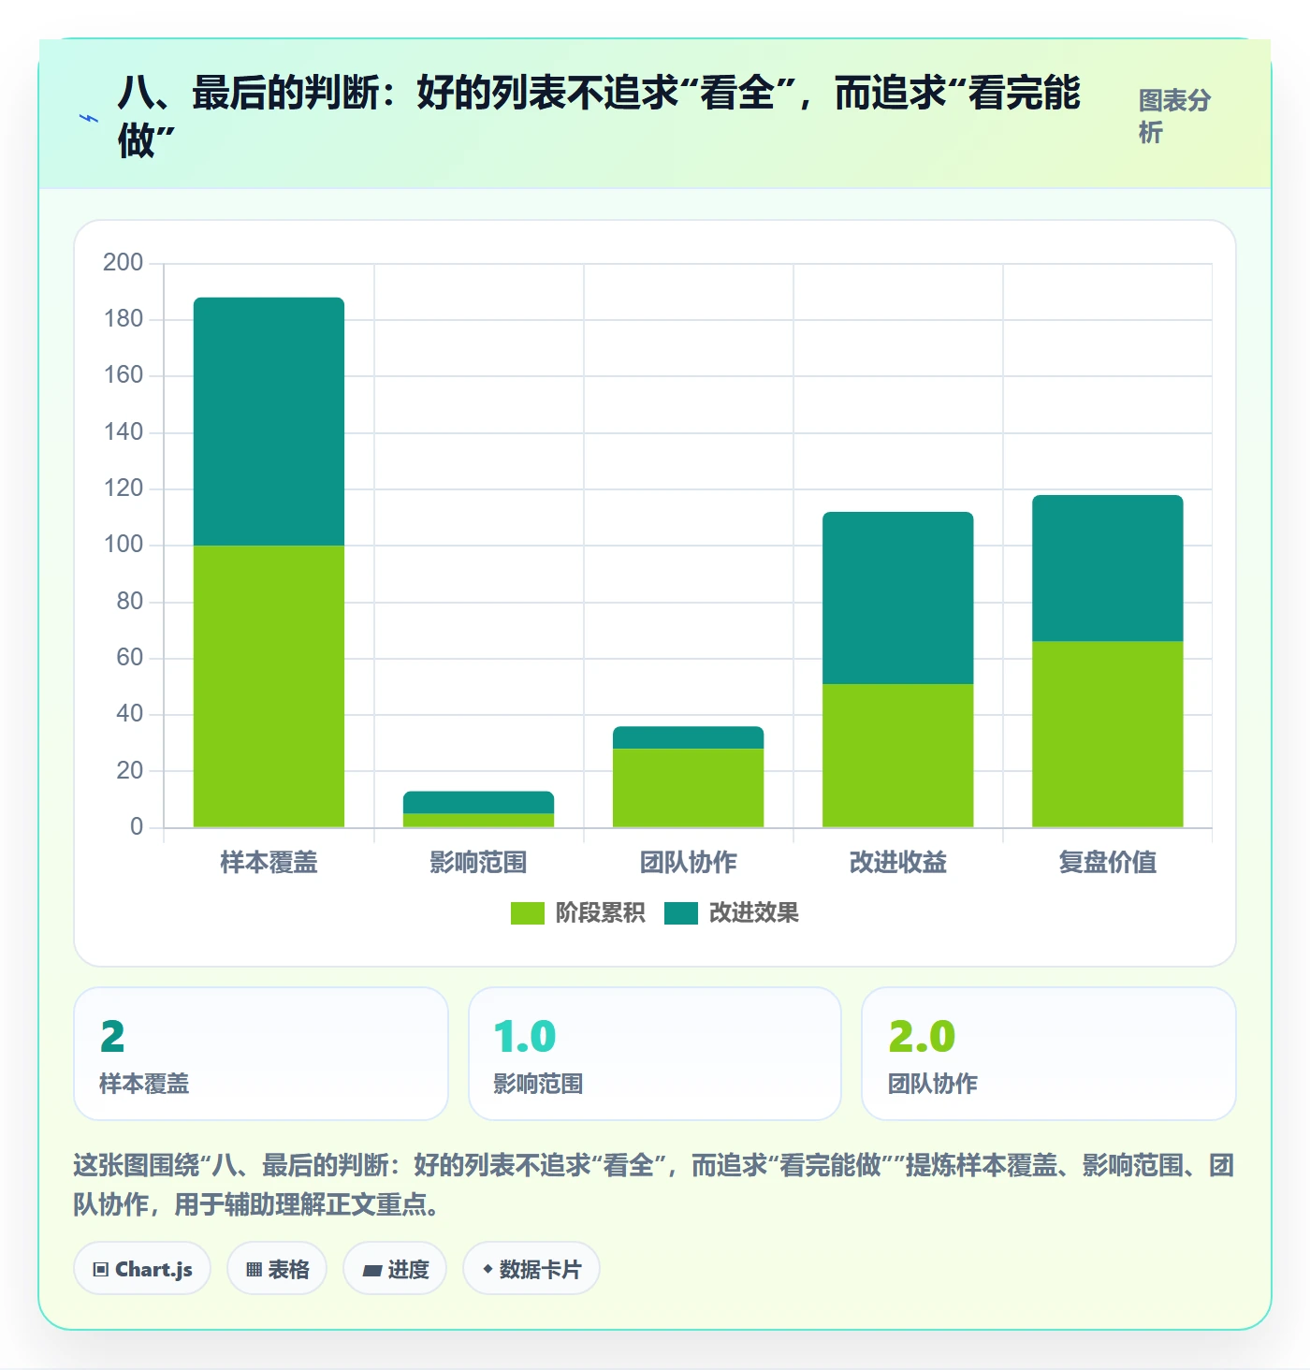1310x1370 pixels.
Task: Click the 表格 tag
Action: (277, 1269)
